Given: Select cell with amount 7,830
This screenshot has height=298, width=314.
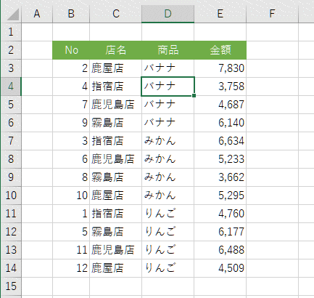Looking at the screenshot, I should click(x=220, y=68).
